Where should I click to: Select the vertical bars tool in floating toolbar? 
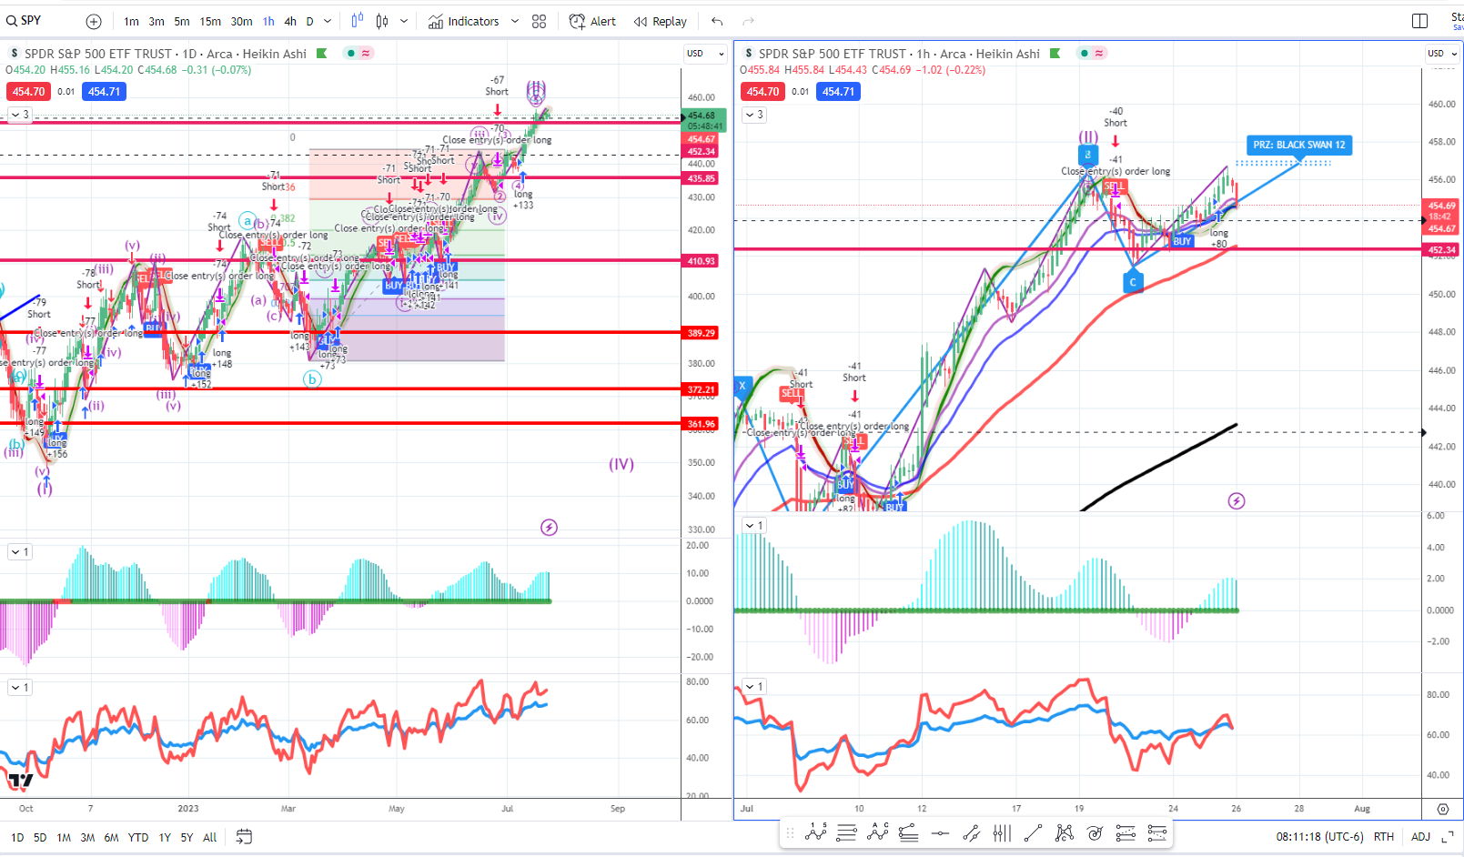point(1002,832)
